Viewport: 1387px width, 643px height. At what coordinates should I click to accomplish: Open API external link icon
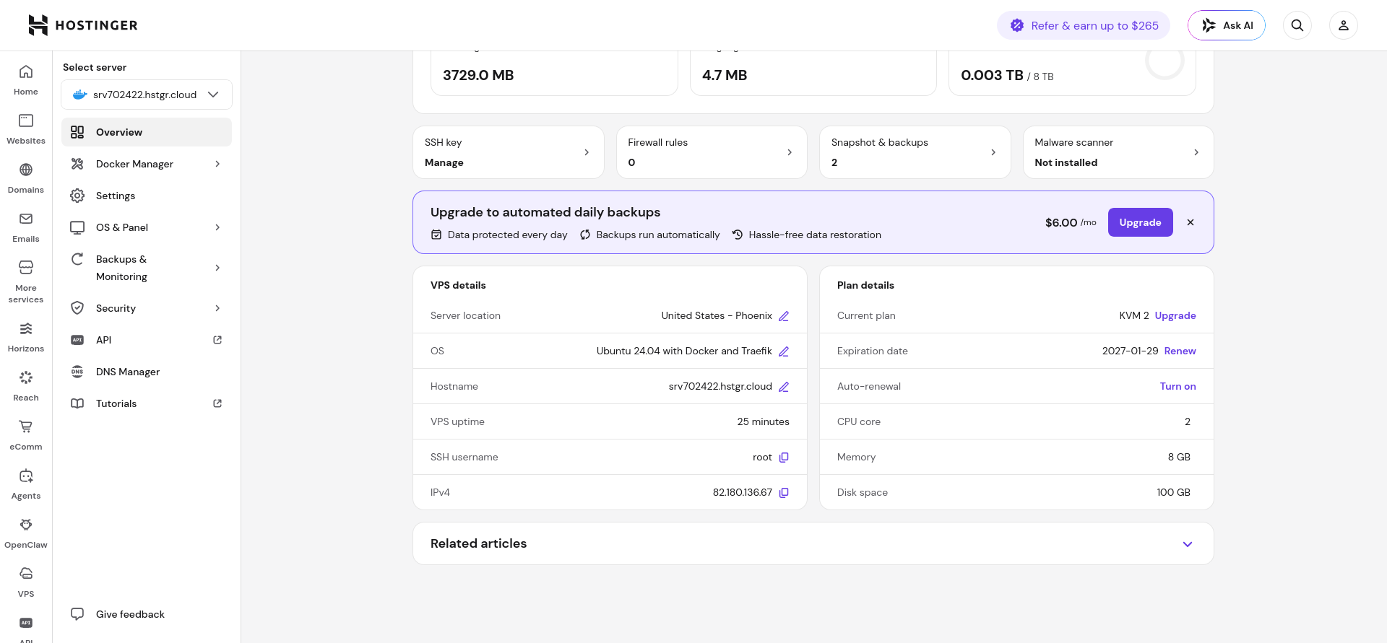pos(217,340)
